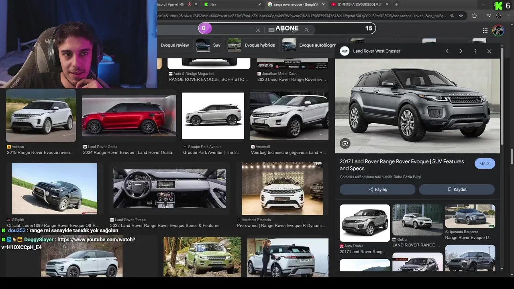Open a new browser tab
This screenshot has width=514, height=289.
click(397, 4)
